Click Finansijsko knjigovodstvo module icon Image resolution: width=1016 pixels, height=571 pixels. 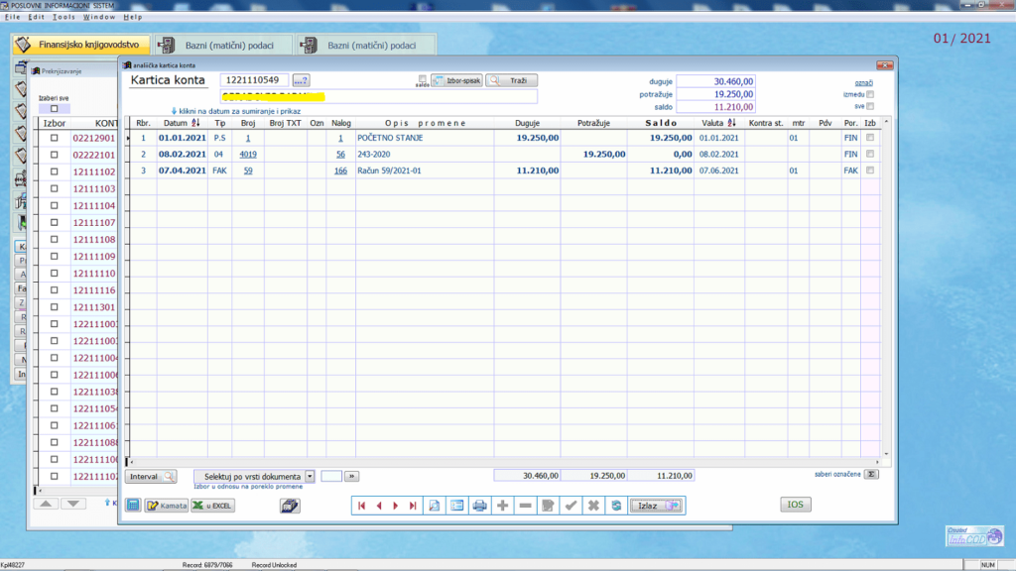(x=24, y=45)
